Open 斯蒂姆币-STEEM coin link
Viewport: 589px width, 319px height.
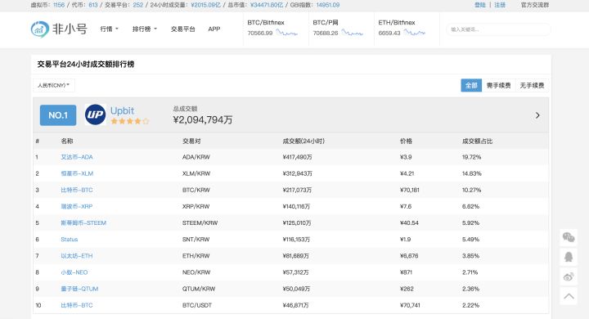[x=83, y=222]
